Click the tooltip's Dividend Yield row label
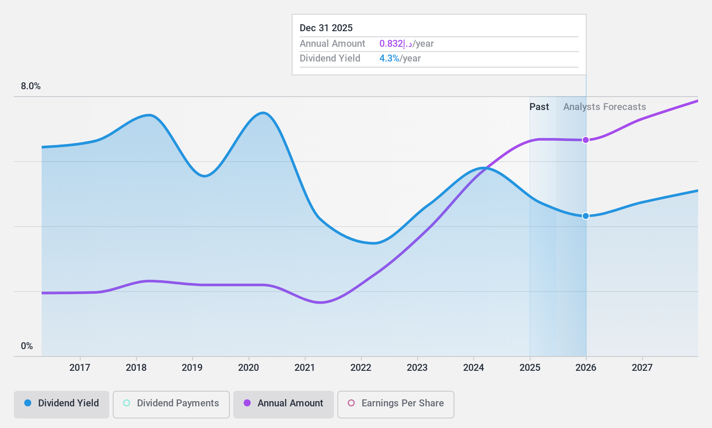This screenshot has height=428, width=712. (x=330, y=58)
